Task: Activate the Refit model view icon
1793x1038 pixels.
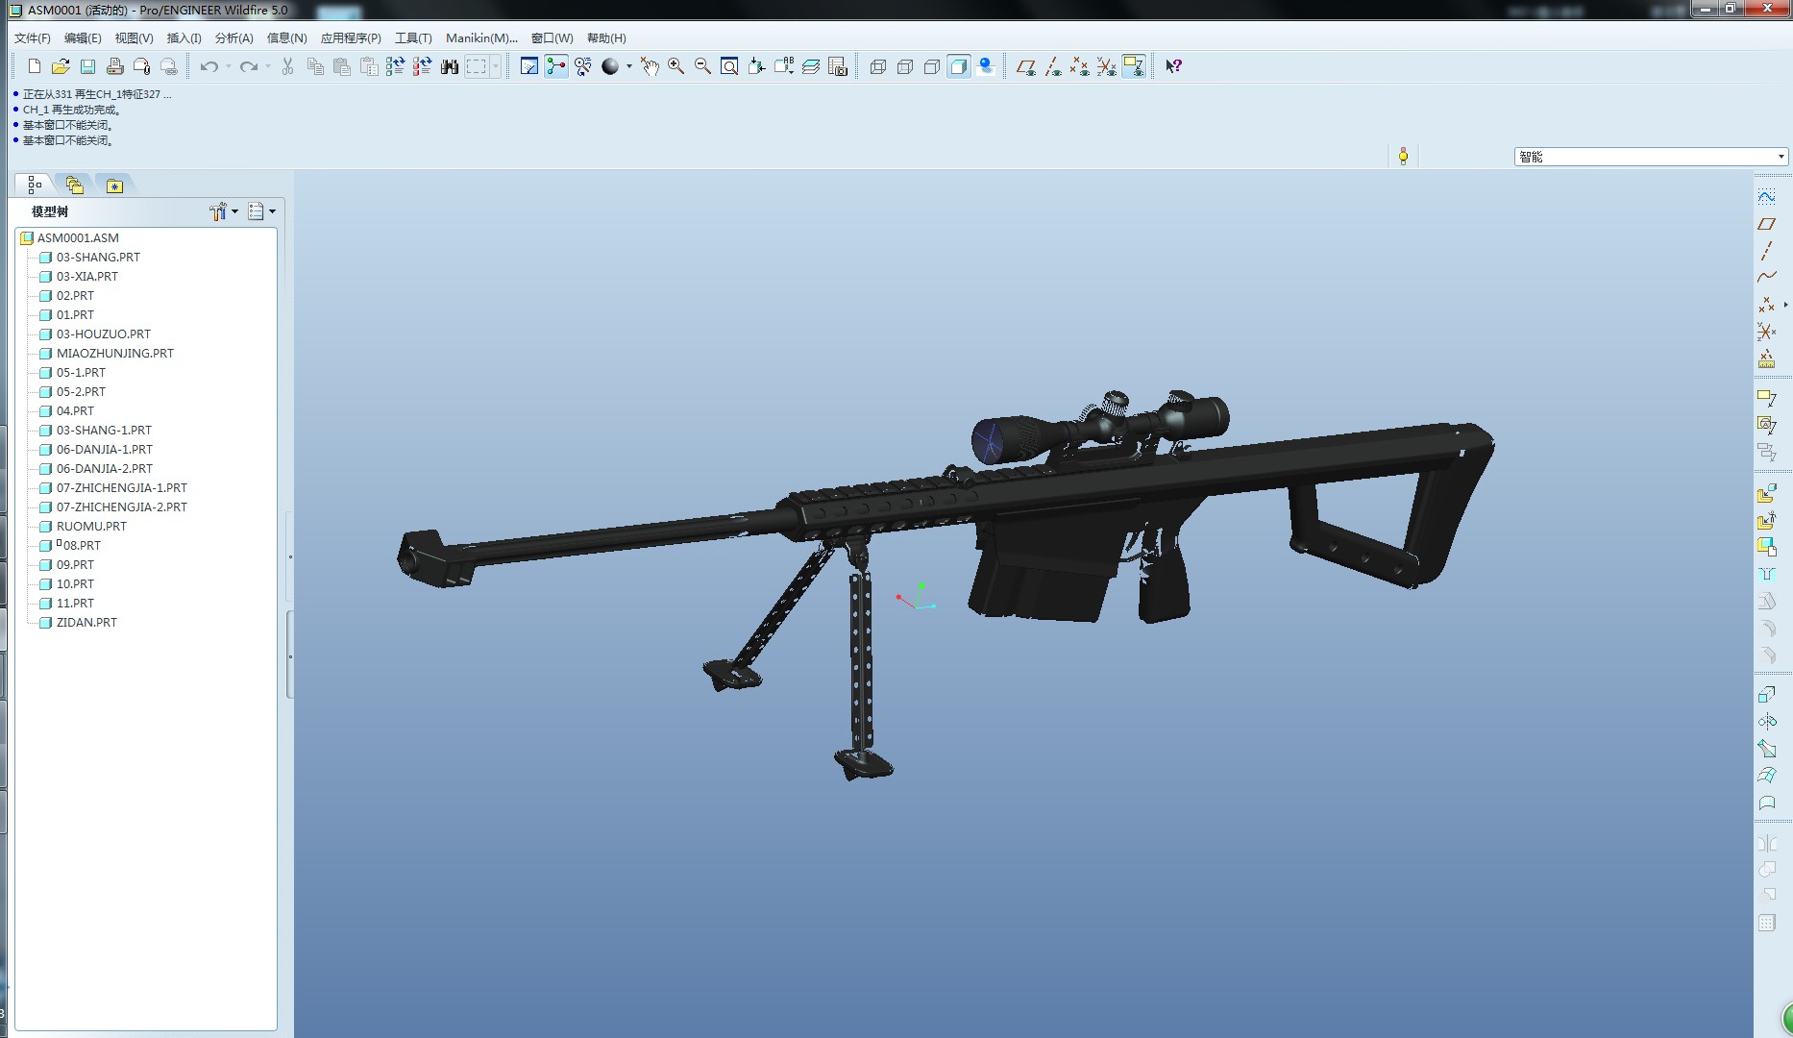Action: [x=730, y=67]
